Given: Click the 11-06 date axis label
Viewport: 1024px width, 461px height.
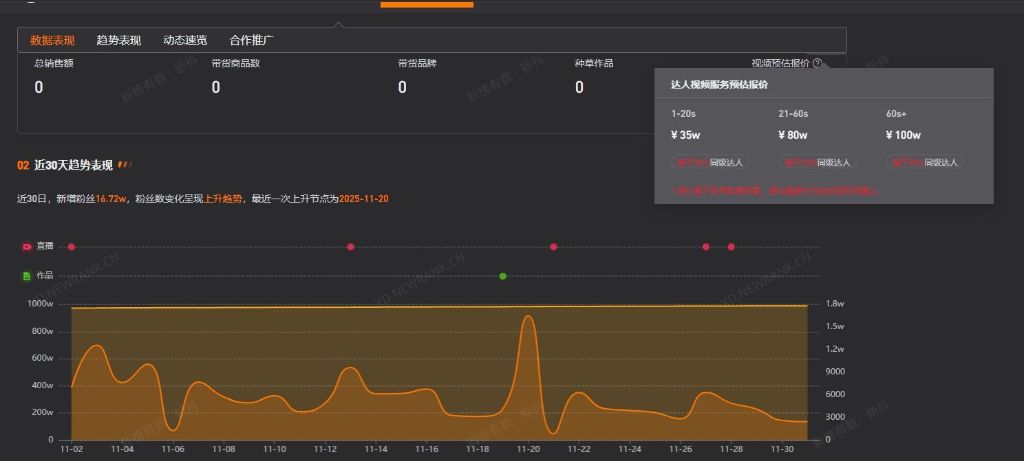Looking at the screenshot, I should (173, 449).
